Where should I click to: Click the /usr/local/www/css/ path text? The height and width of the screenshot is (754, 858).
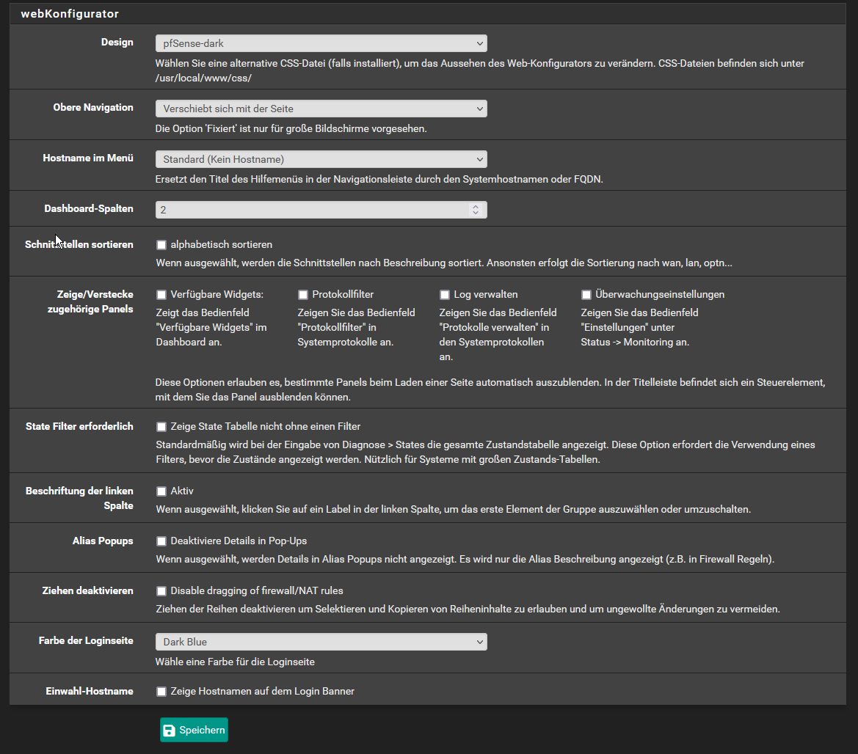click(x=203, y=78)
